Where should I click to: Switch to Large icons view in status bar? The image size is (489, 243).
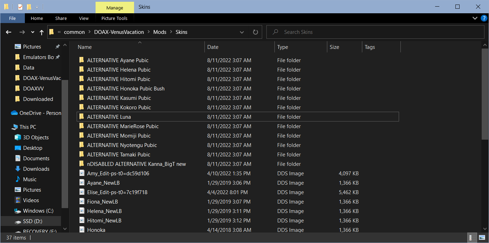[x=482, y=238]
